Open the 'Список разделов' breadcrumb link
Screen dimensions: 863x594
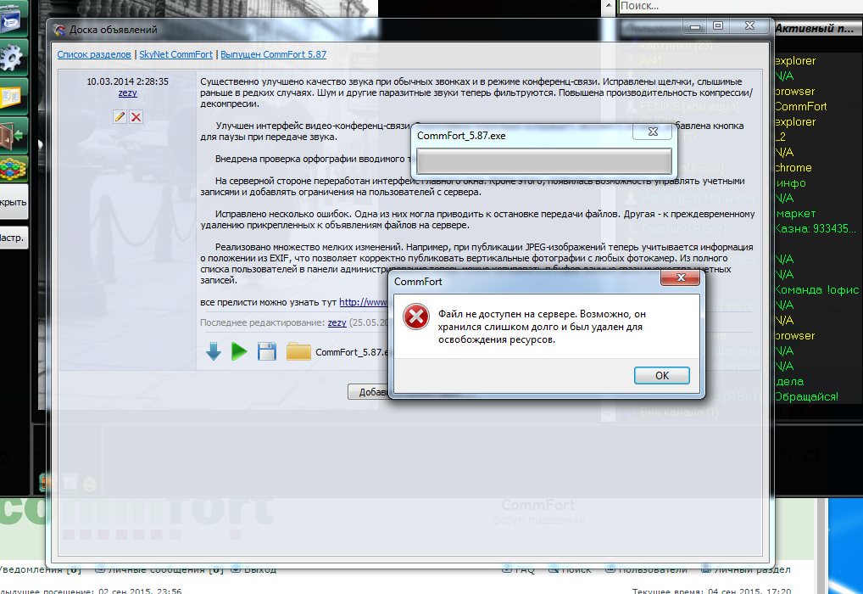point(94,54)
